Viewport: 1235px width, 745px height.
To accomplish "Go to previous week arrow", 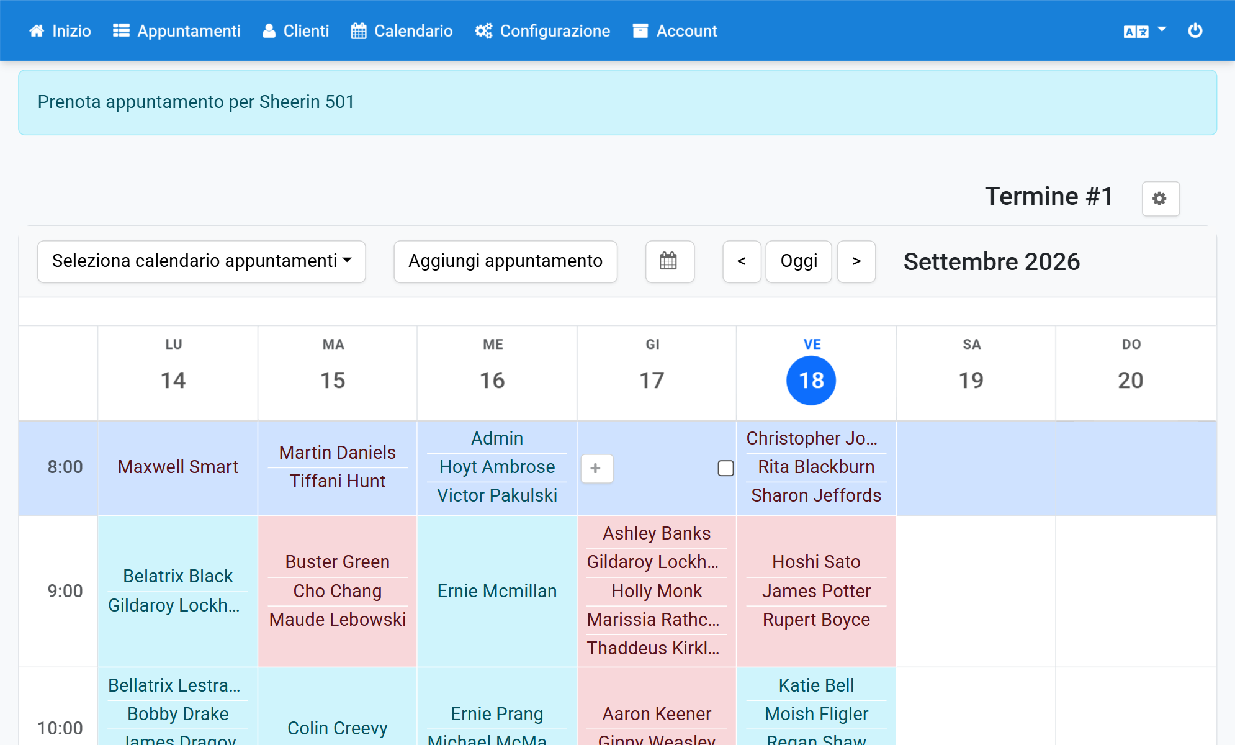I will 742,261.
